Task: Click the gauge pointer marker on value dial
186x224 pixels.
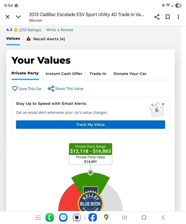Action: pos(90,172)
